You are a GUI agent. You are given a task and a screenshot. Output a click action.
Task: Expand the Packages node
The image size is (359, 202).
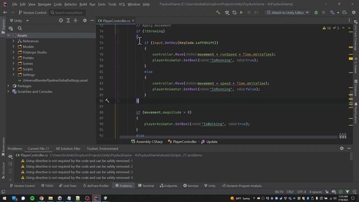8,86
